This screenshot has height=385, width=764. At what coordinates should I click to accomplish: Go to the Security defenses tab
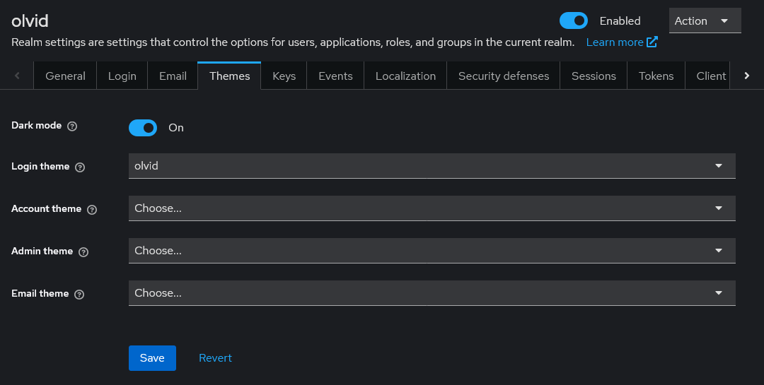coord(503,76)
